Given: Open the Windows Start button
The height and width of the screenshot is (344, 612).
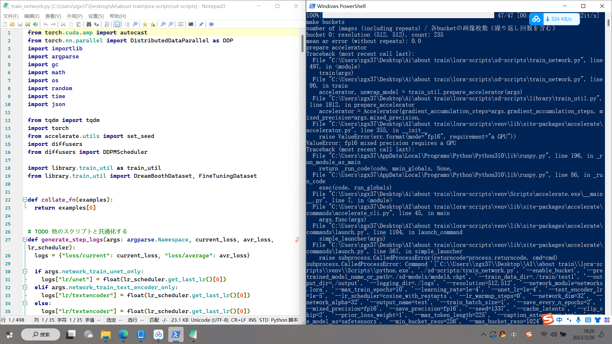Looking at the screenshot, I should pos(10,334).
